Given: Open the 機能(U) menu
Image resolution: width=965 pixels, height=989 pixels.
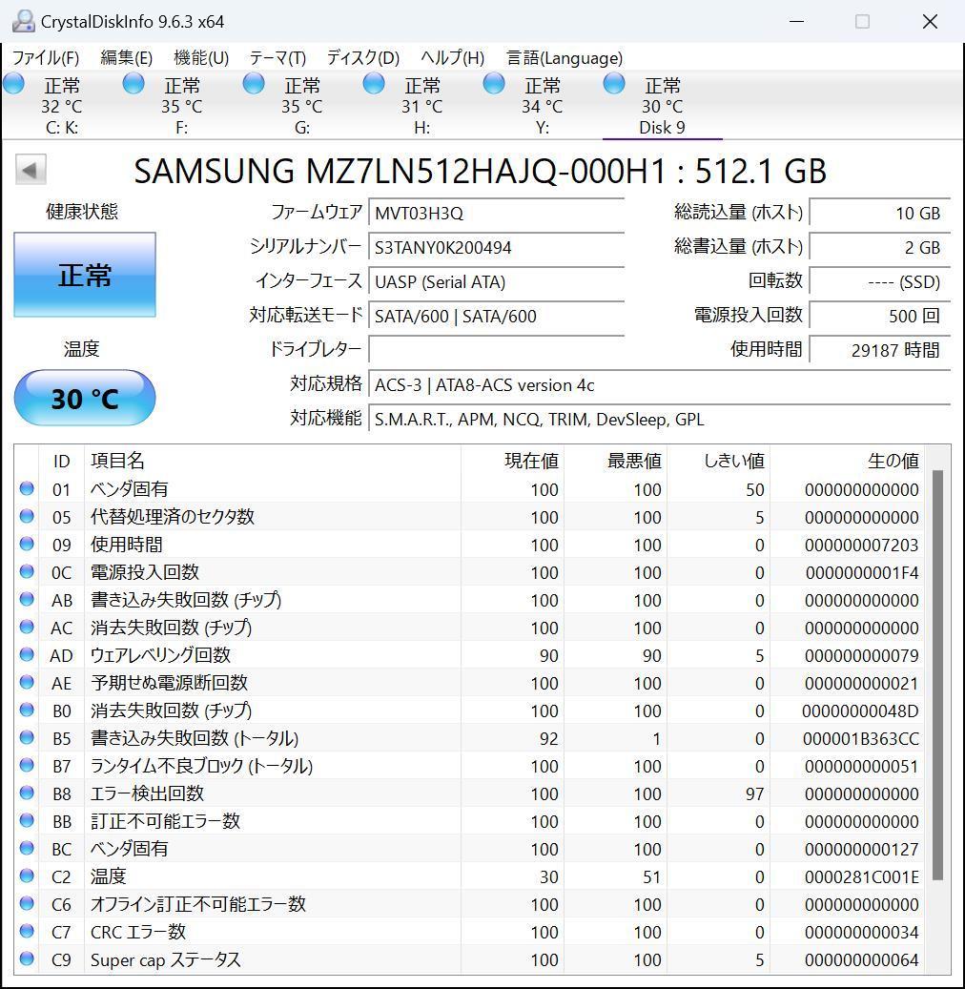Looking at the screenshot, I should point(201,58).
